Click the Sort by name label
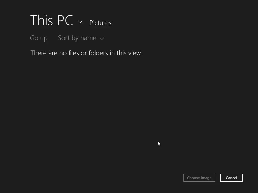Image resolution: width=258 pixels, height=193 pixels. coord(77,38)
